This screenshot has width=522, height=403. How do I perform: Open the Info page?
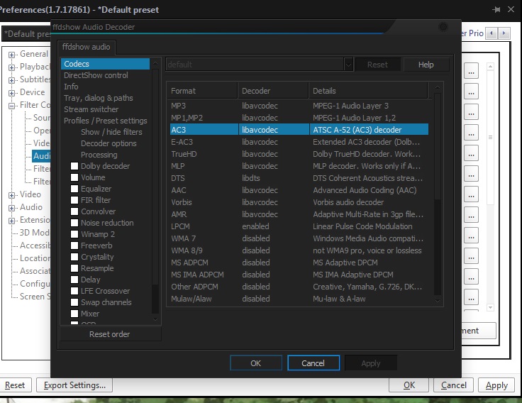point(71,87)
